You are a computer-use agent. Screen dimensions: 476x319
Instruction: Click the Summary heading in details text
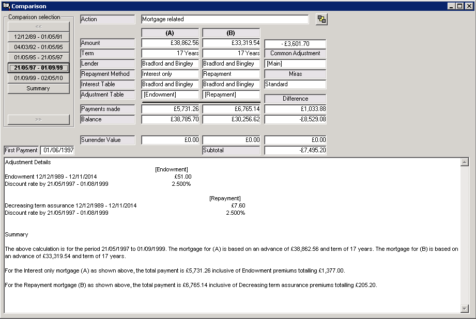pos(17,234)
